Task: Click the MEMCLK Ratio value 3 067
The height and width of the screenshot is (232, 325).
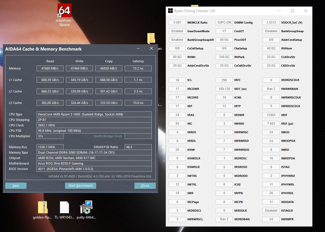Action: click(x=177, y=22)
